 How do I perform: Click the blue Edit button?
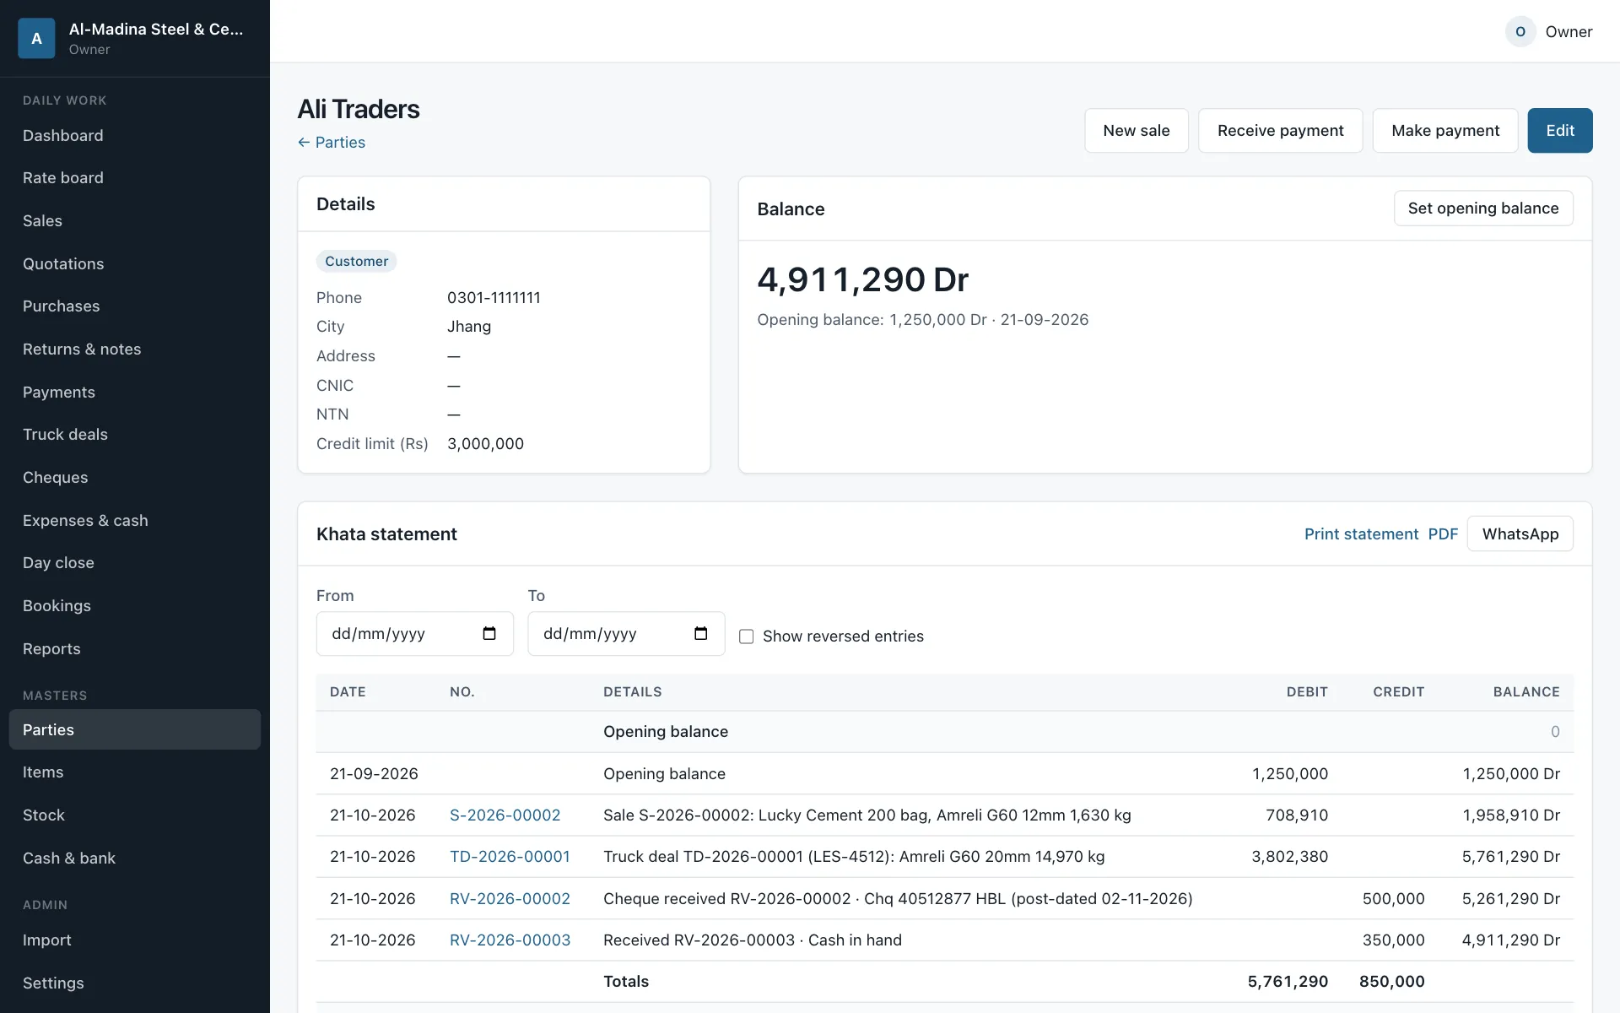(1560, 131)
